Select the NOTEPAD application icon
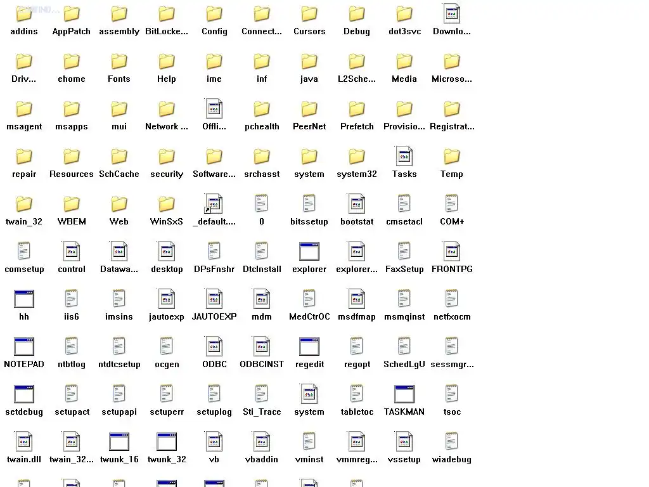649x487 pixels. pyautogui.click(x=24, y=347)
